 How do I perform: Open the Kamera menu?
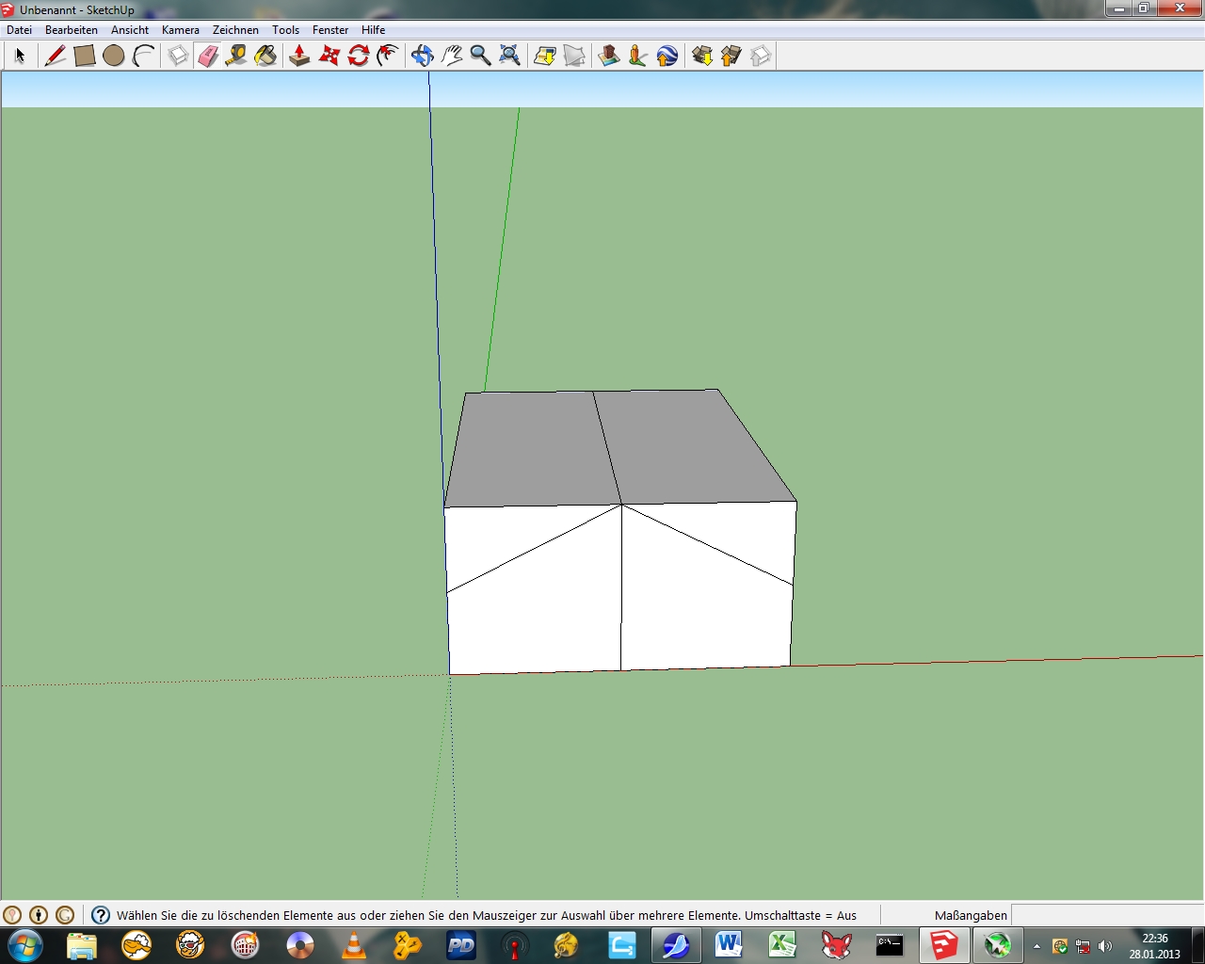coord(181,30)
